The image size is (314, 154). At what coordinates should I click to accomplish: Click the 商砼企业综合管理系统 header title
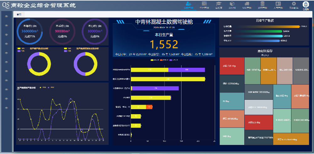point(44,5)
